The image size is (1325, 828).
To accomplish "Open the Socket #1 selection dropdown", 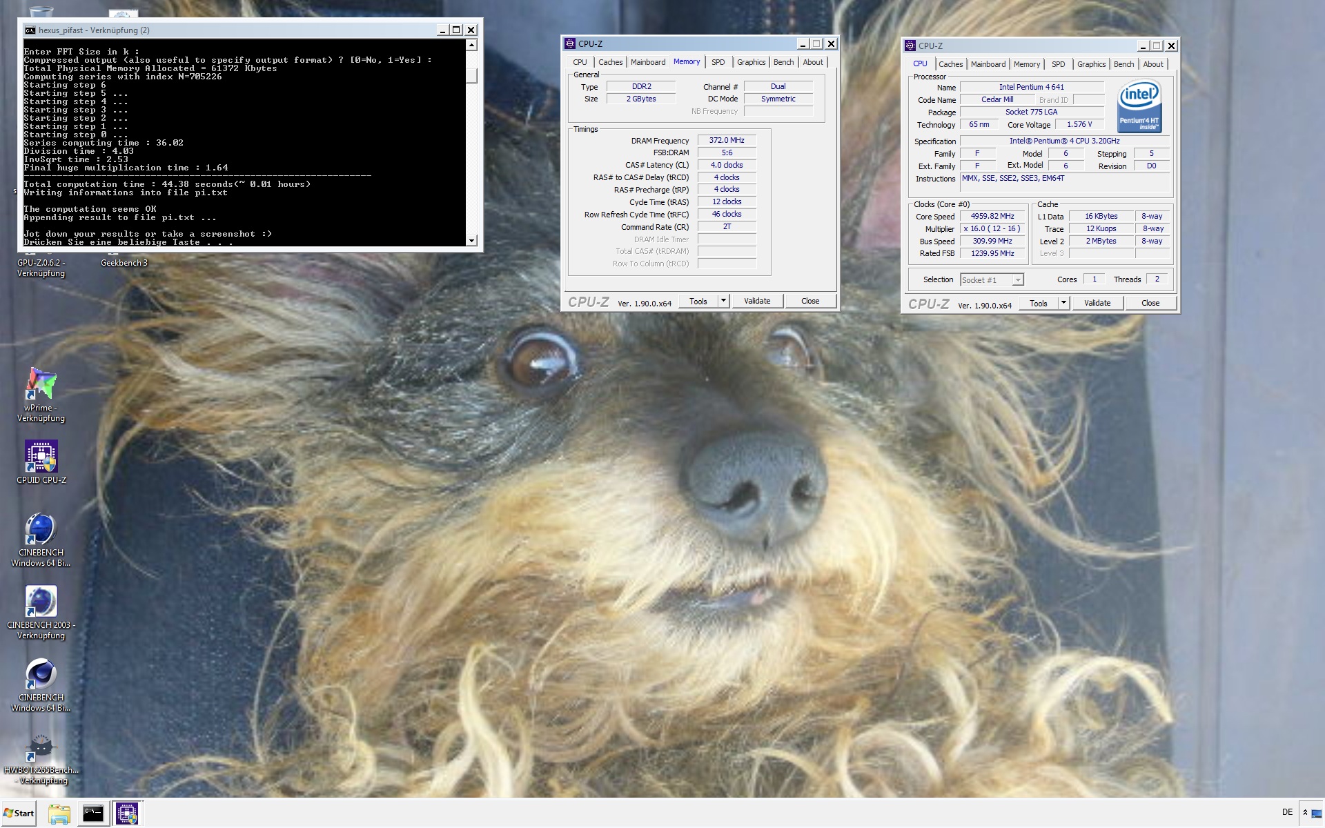I will click(992, 280).
